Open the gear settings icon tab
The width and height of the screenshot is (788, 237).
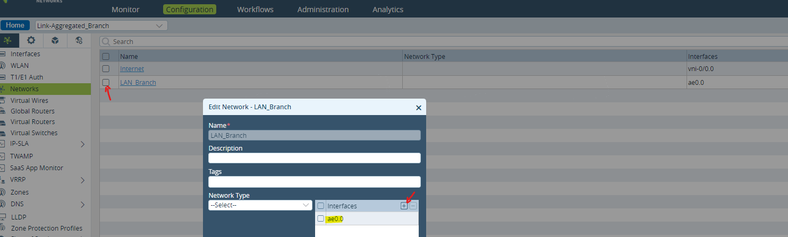pyautogui.click(x=31, y=40)
